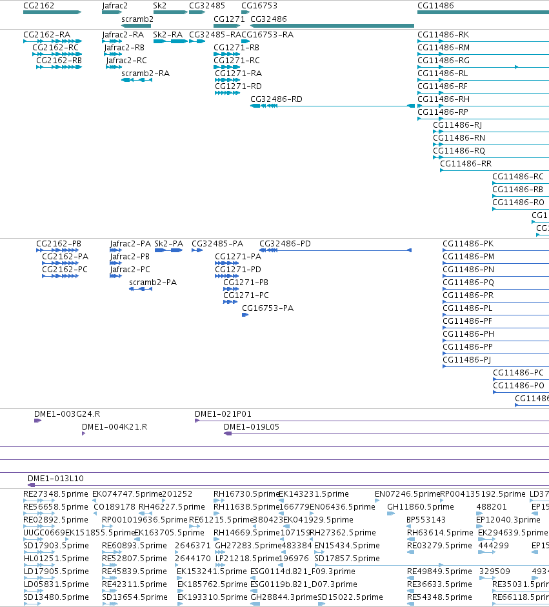549x607 pixels.
Task: Open protein CG1271-PD
Action: pos(237,270)
